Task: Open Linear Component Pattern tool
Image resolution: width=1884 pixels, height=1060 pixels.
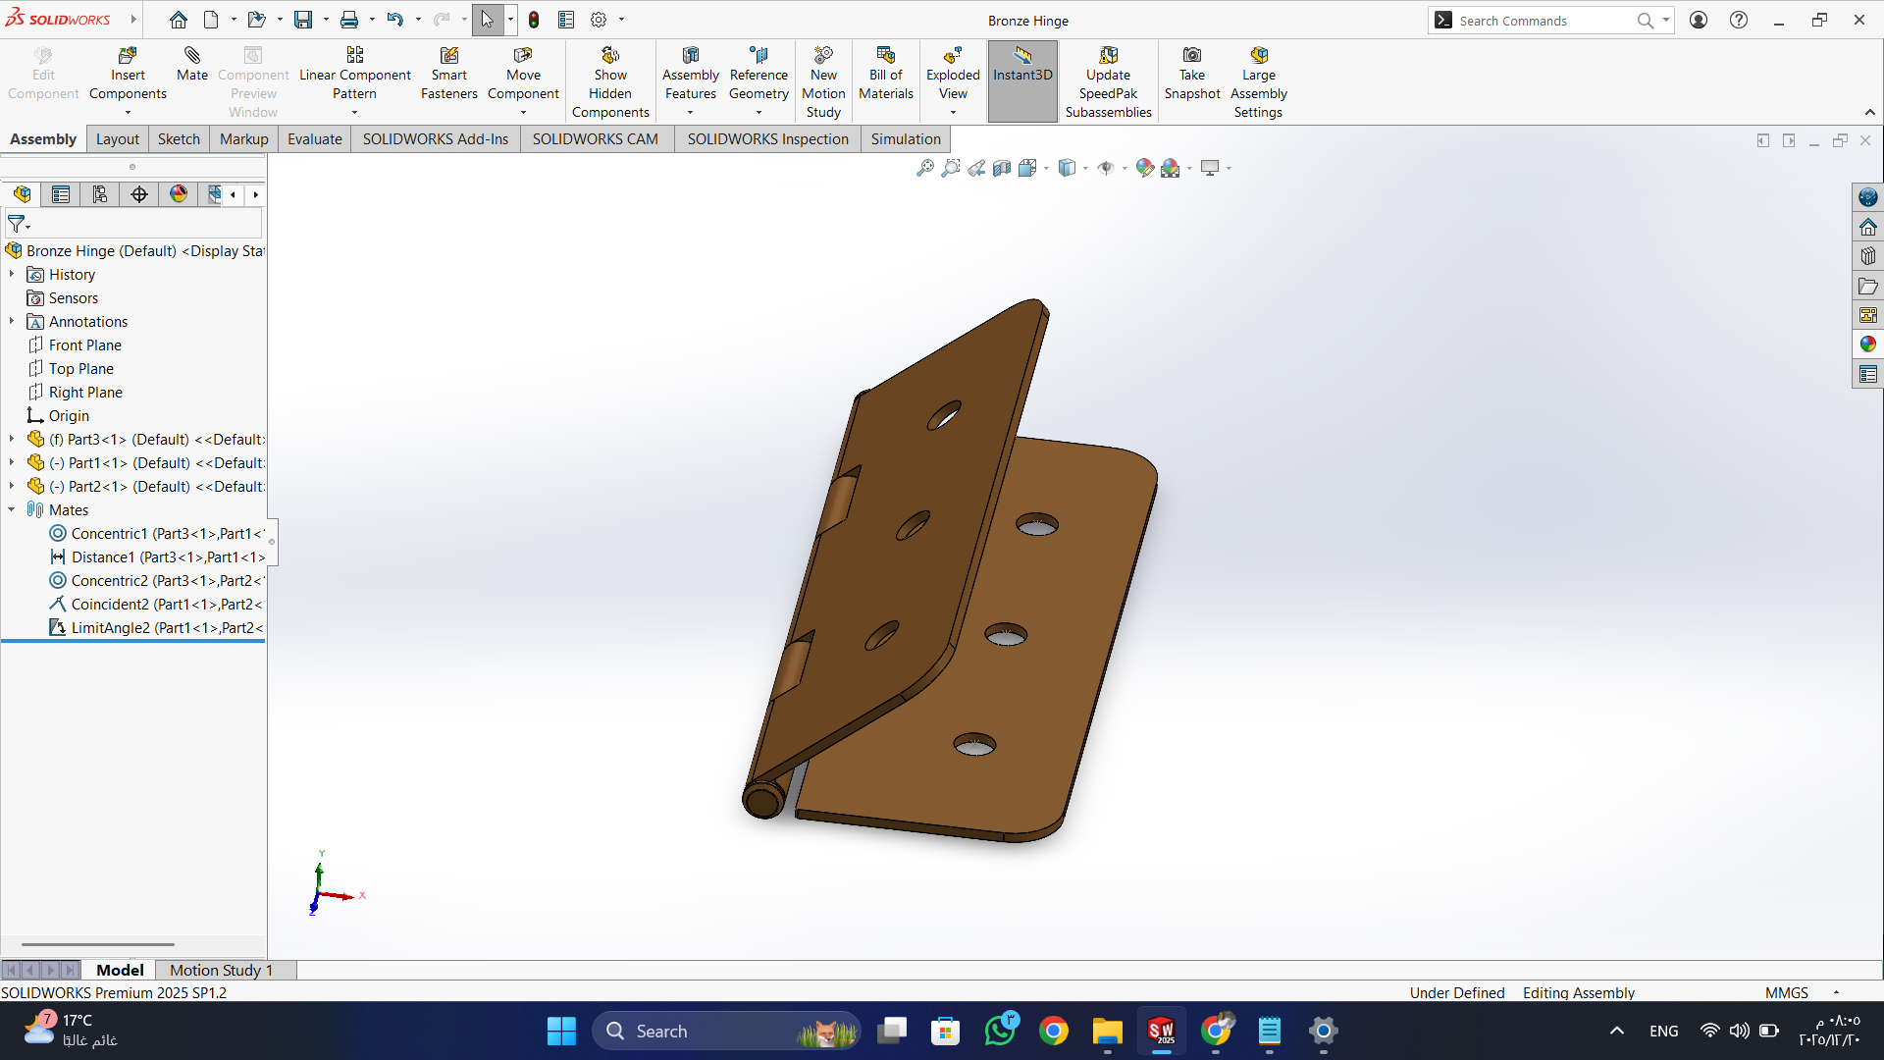Action: click(354, 75)
